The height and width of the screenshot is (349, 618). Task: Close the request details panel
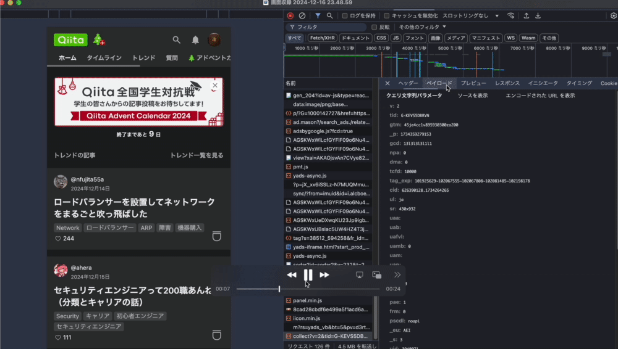click(x=387, y=83)
